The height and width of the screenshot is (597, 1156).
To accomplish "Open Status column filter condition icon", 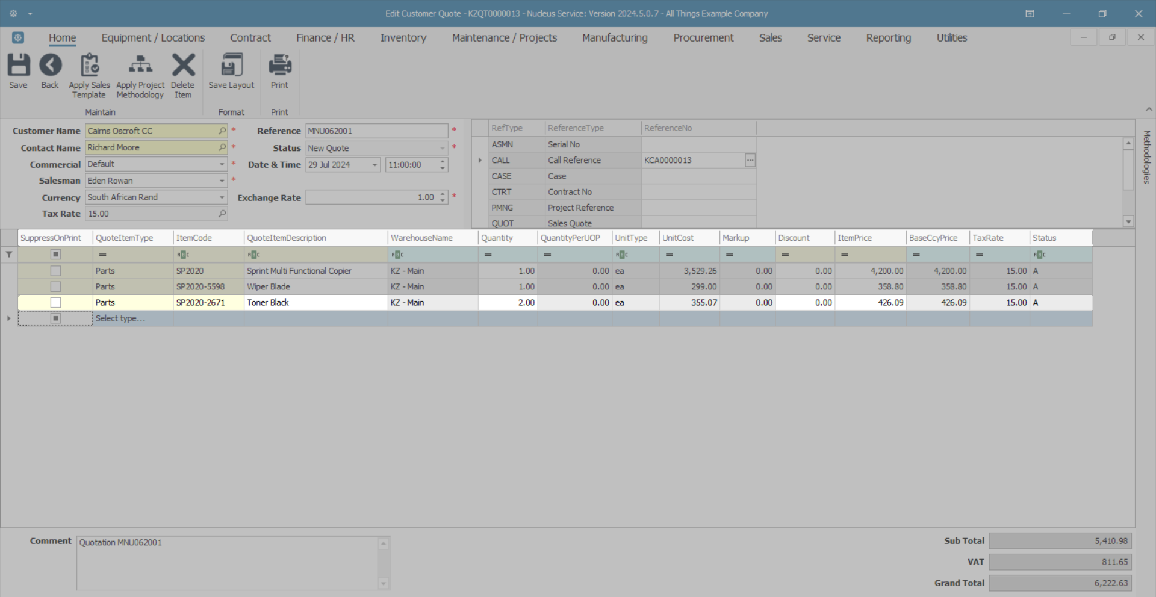I will tap(1040, 255).
